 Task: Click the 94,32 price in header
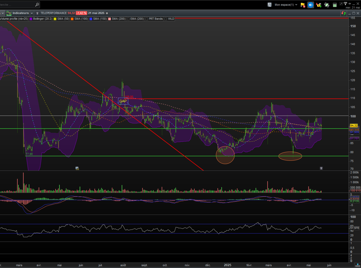click(71, 13)
